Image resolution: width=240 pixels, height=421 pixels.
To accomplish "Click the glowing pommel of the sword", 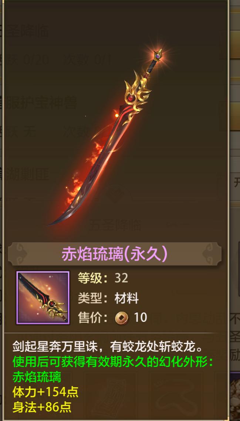I will [158, 55].
